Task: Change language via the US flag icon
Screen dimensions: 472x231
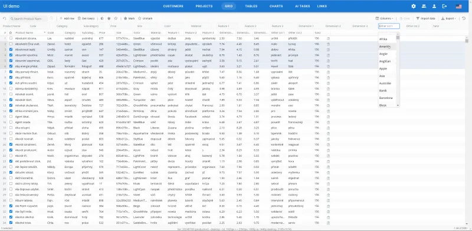Action: [459, 6]
